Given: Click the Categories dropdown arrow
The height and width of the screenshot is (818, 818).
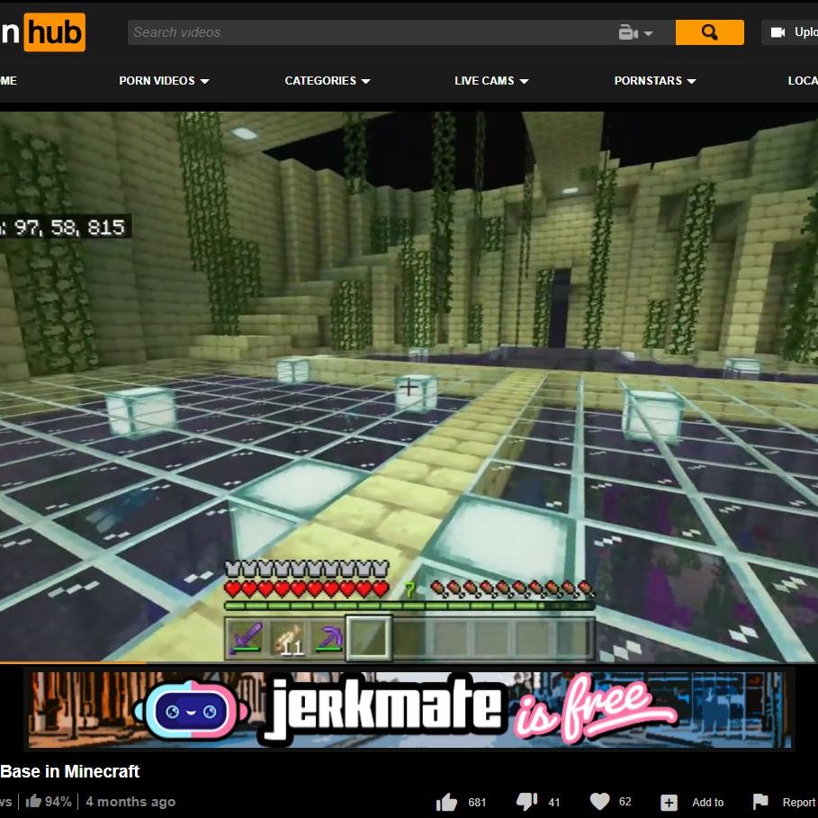Looking at the screenshot, I should pyautogui.click(x=365, y=81).
